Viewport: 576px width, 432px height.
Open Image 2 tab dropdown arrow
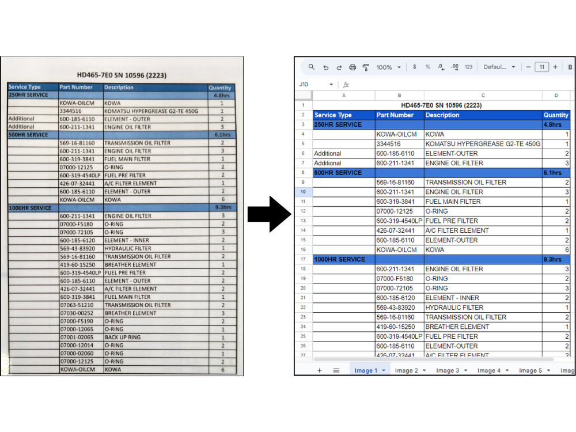click(425, 370)
